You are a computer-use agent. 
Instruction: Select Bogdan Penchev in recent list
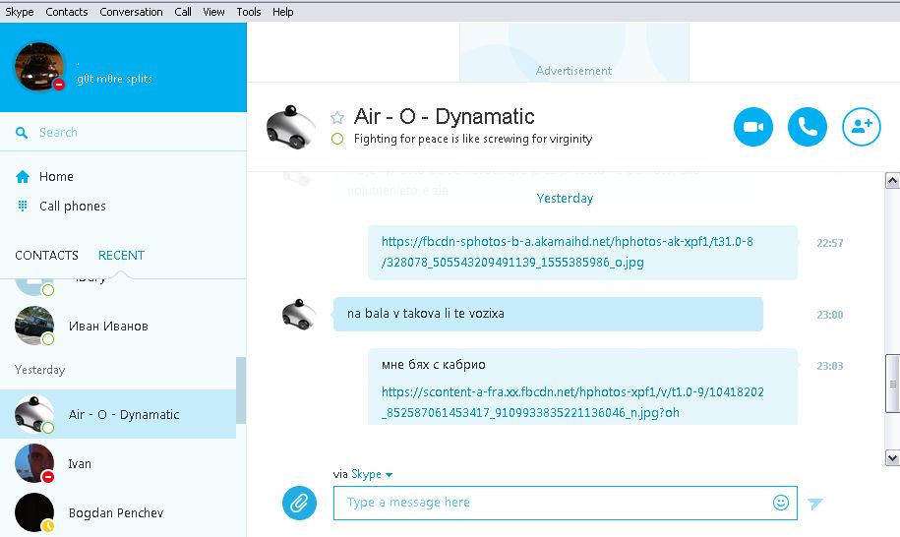[118, 512]
